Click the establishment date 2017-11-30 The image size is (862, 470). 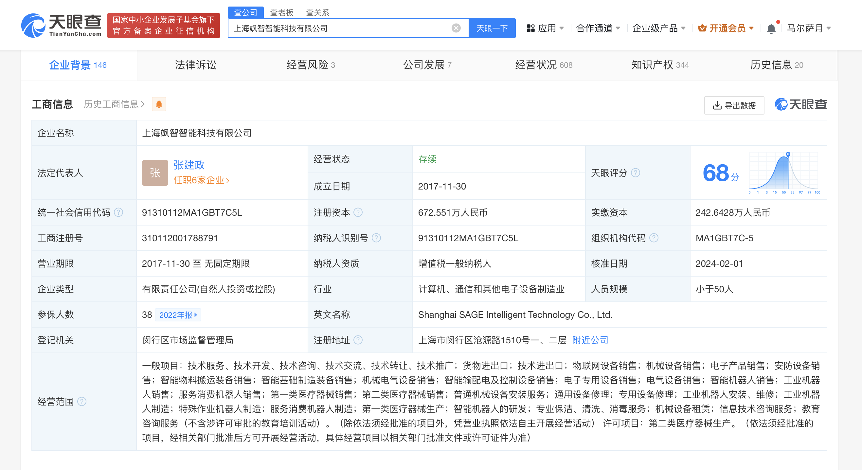coord(442,187)
